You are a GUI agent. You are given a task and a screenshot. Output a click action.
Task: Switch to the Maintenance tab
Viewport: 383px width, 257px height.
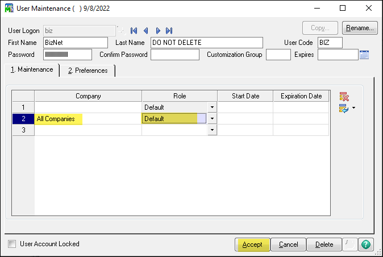click(x=32, y=69)
